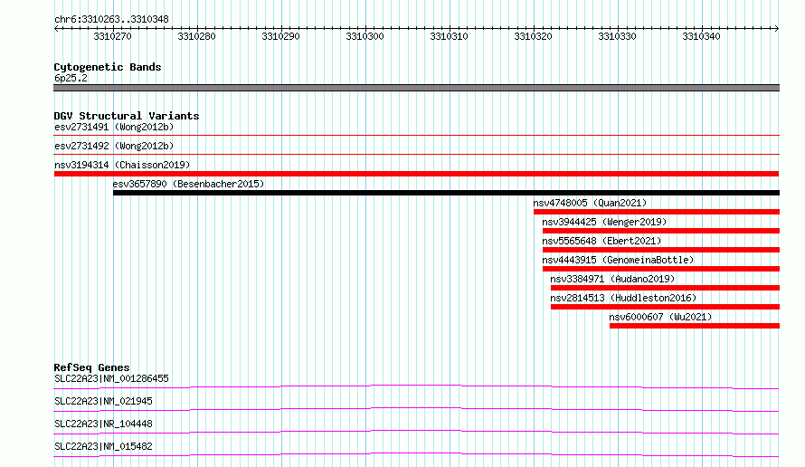The height and width of the screenshot is (467, 805).
Task: Click the red bar of nsv6000607
Action: click(x=695, y=326)
